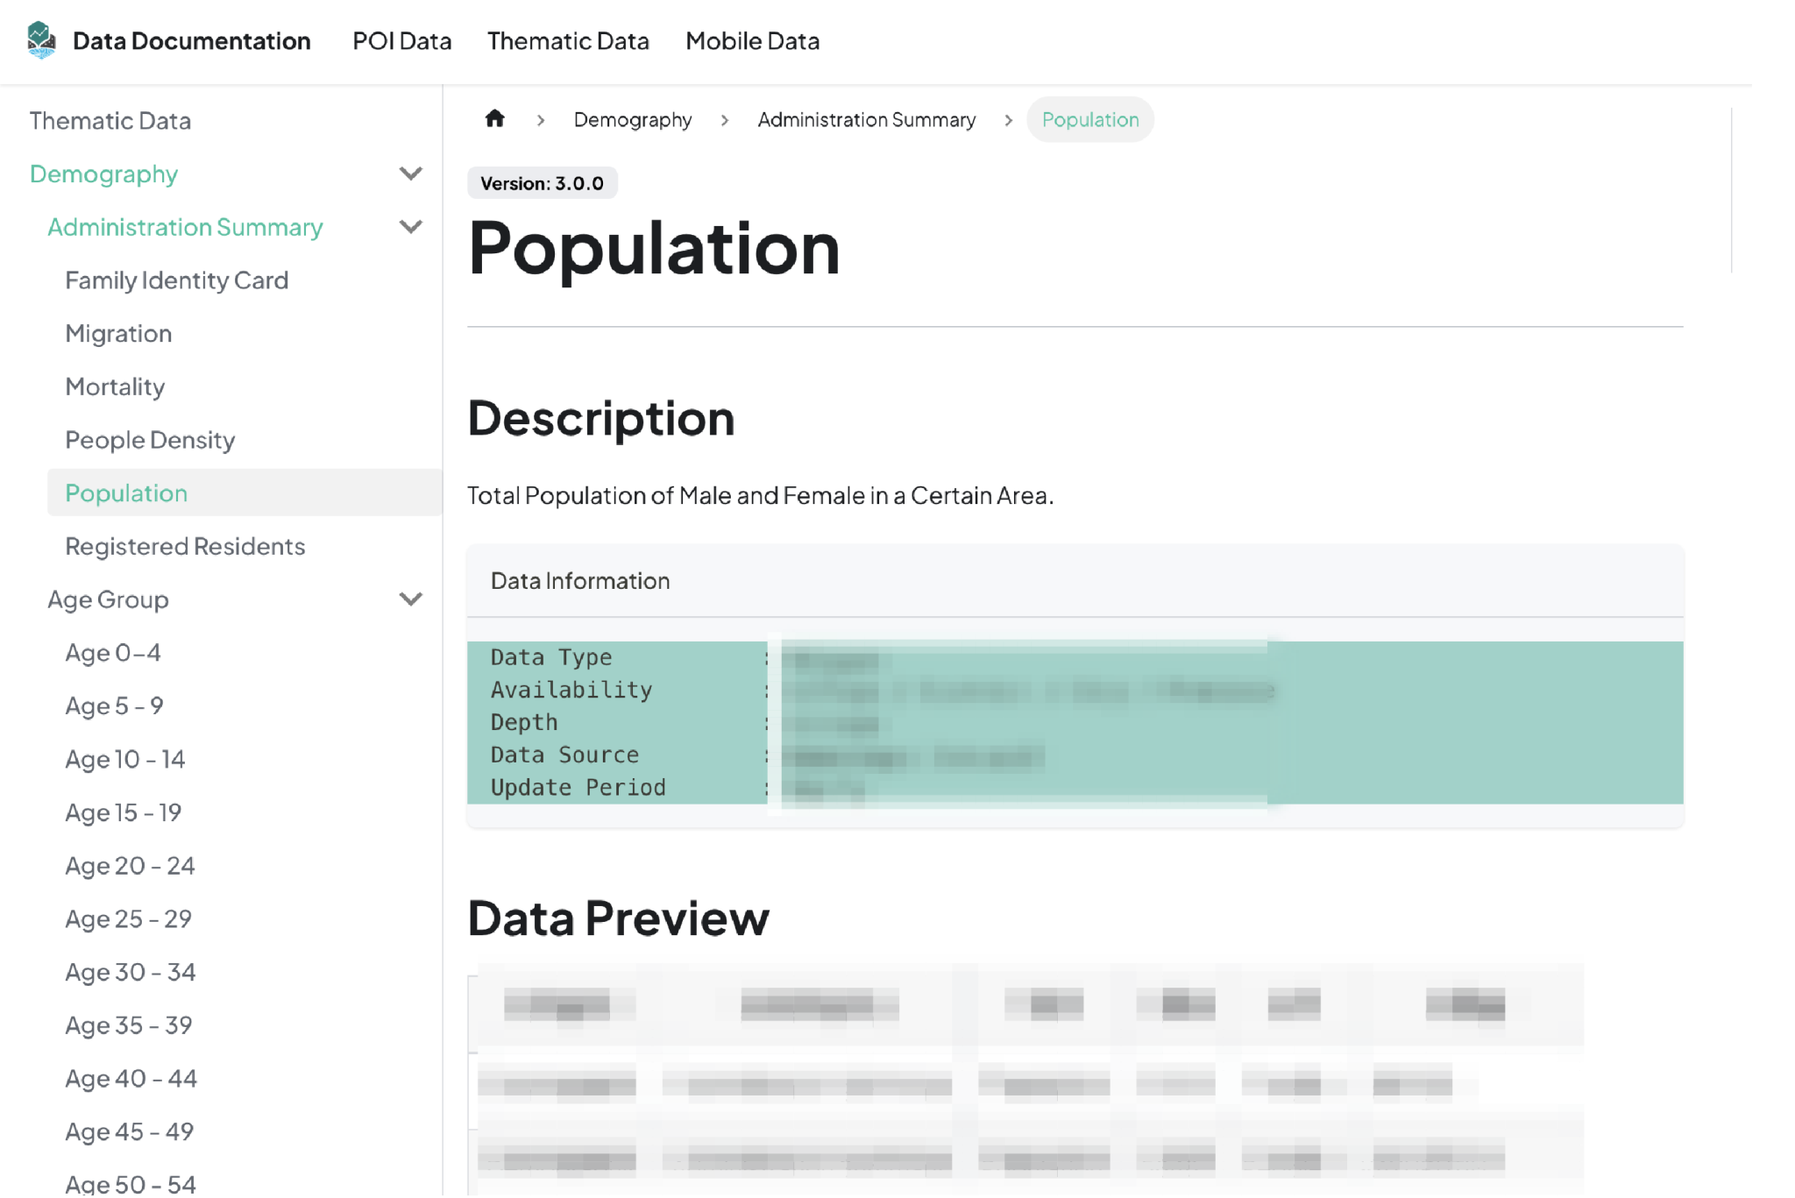Collapse the Demography sidebar section chevron

(x=410, y=174)
